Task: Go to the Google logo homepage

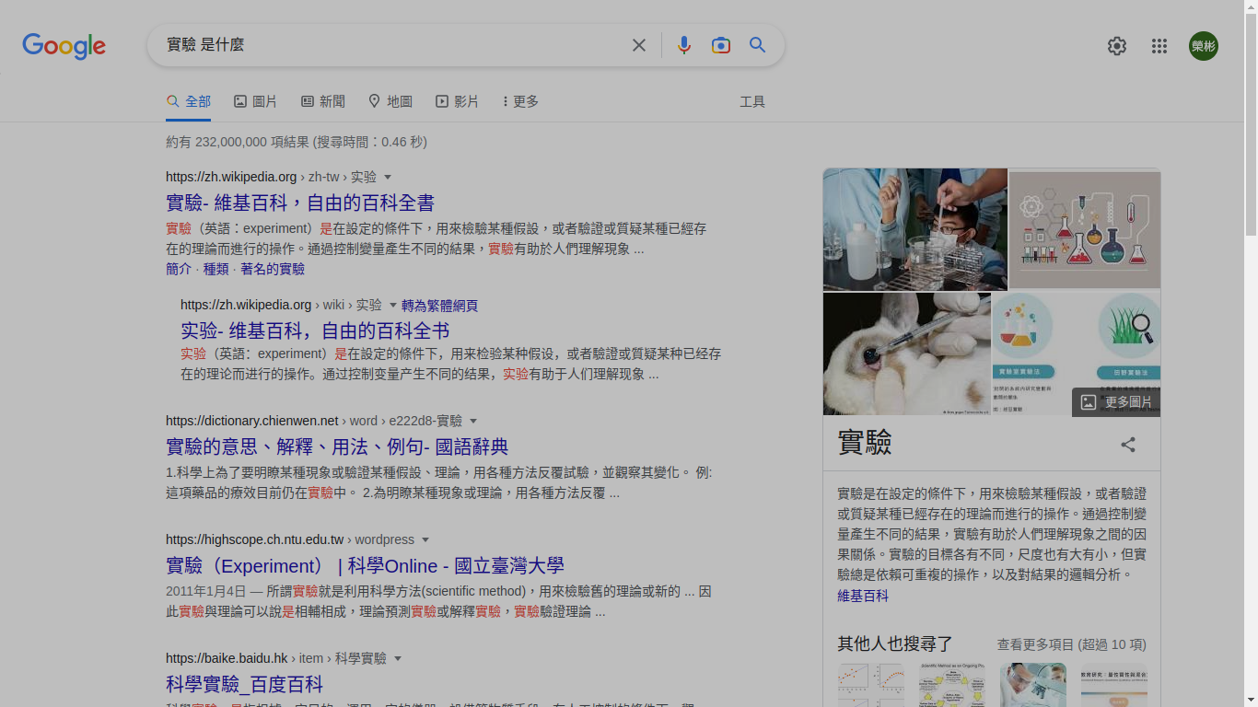Action: pyautogui.click(x=64, y=46)
